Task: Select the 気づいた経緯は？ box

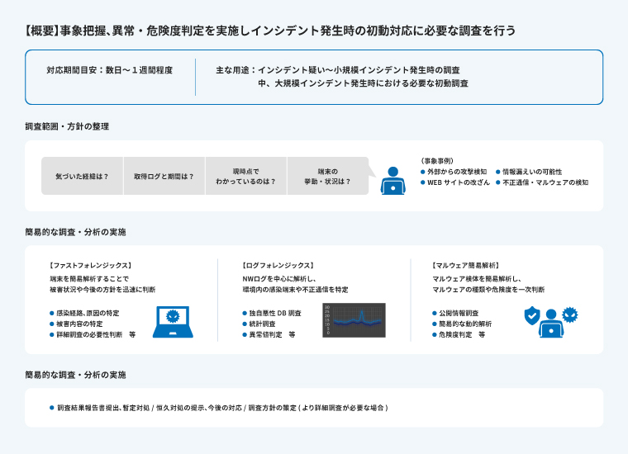Action: point(82,177)
